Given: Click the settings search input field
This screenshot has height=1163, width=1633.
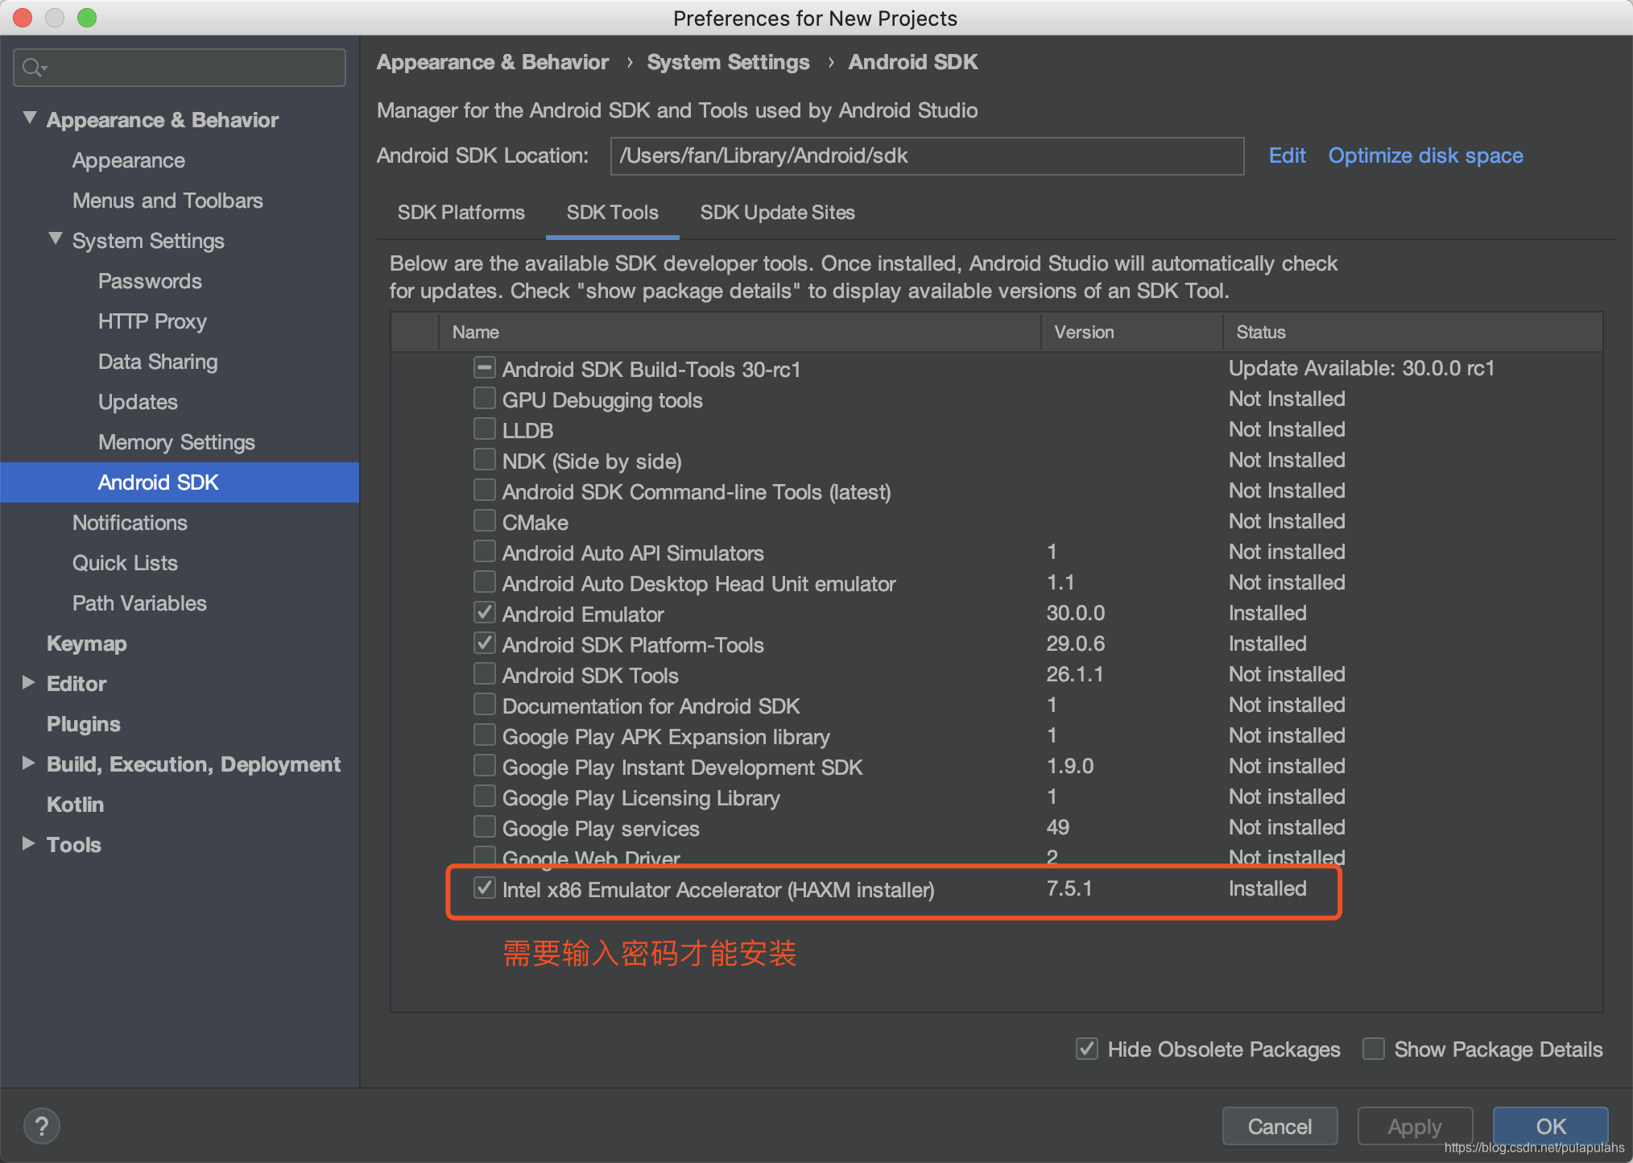Looking at the screenshot, I should (x=180, y=68).
